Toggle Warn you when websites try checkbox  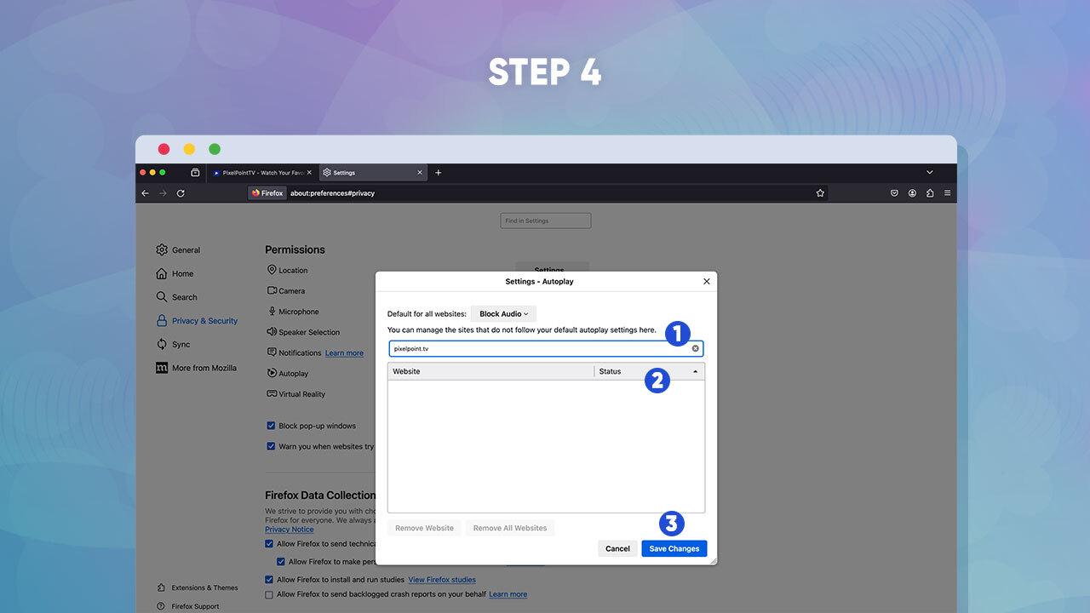pyautogui.click(x=270, y=446)
